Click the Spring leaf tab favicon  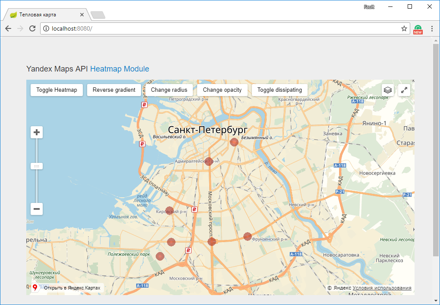pyautogui.click(x=13, y=15)
